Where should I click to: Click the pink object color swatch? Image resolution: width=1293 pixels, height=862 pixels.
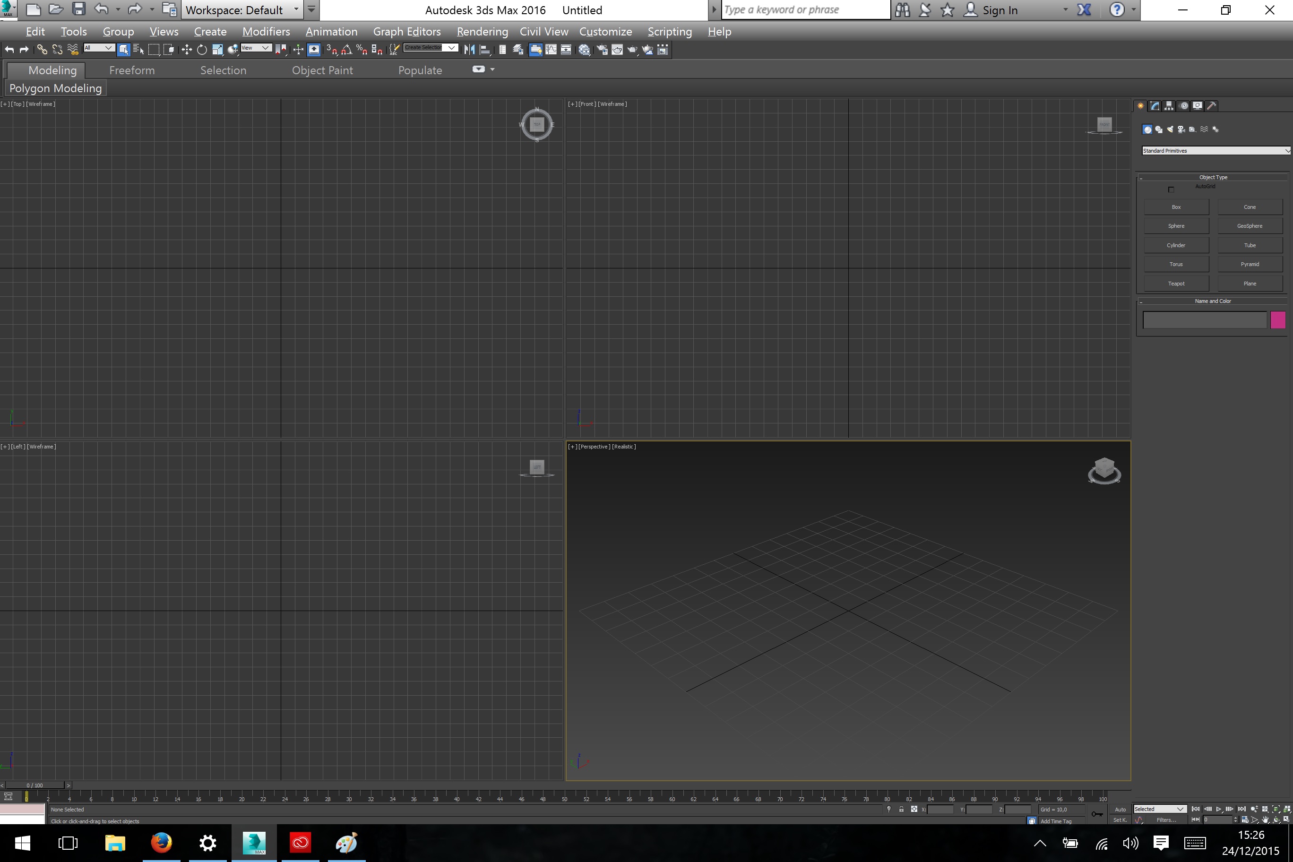1277,320
